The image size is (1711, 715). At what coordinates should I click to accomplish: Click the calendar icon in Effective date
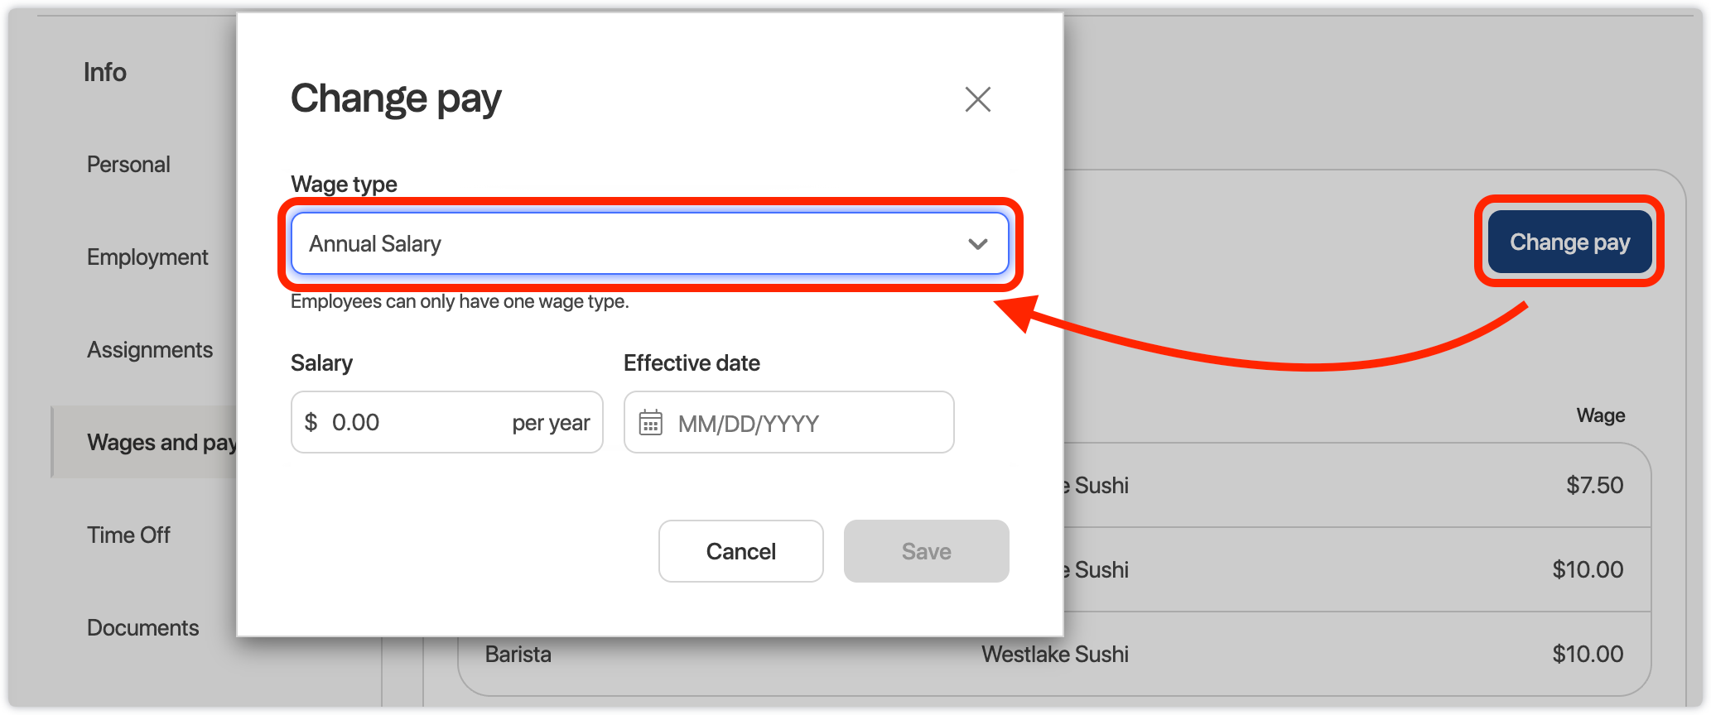(650, 423)
